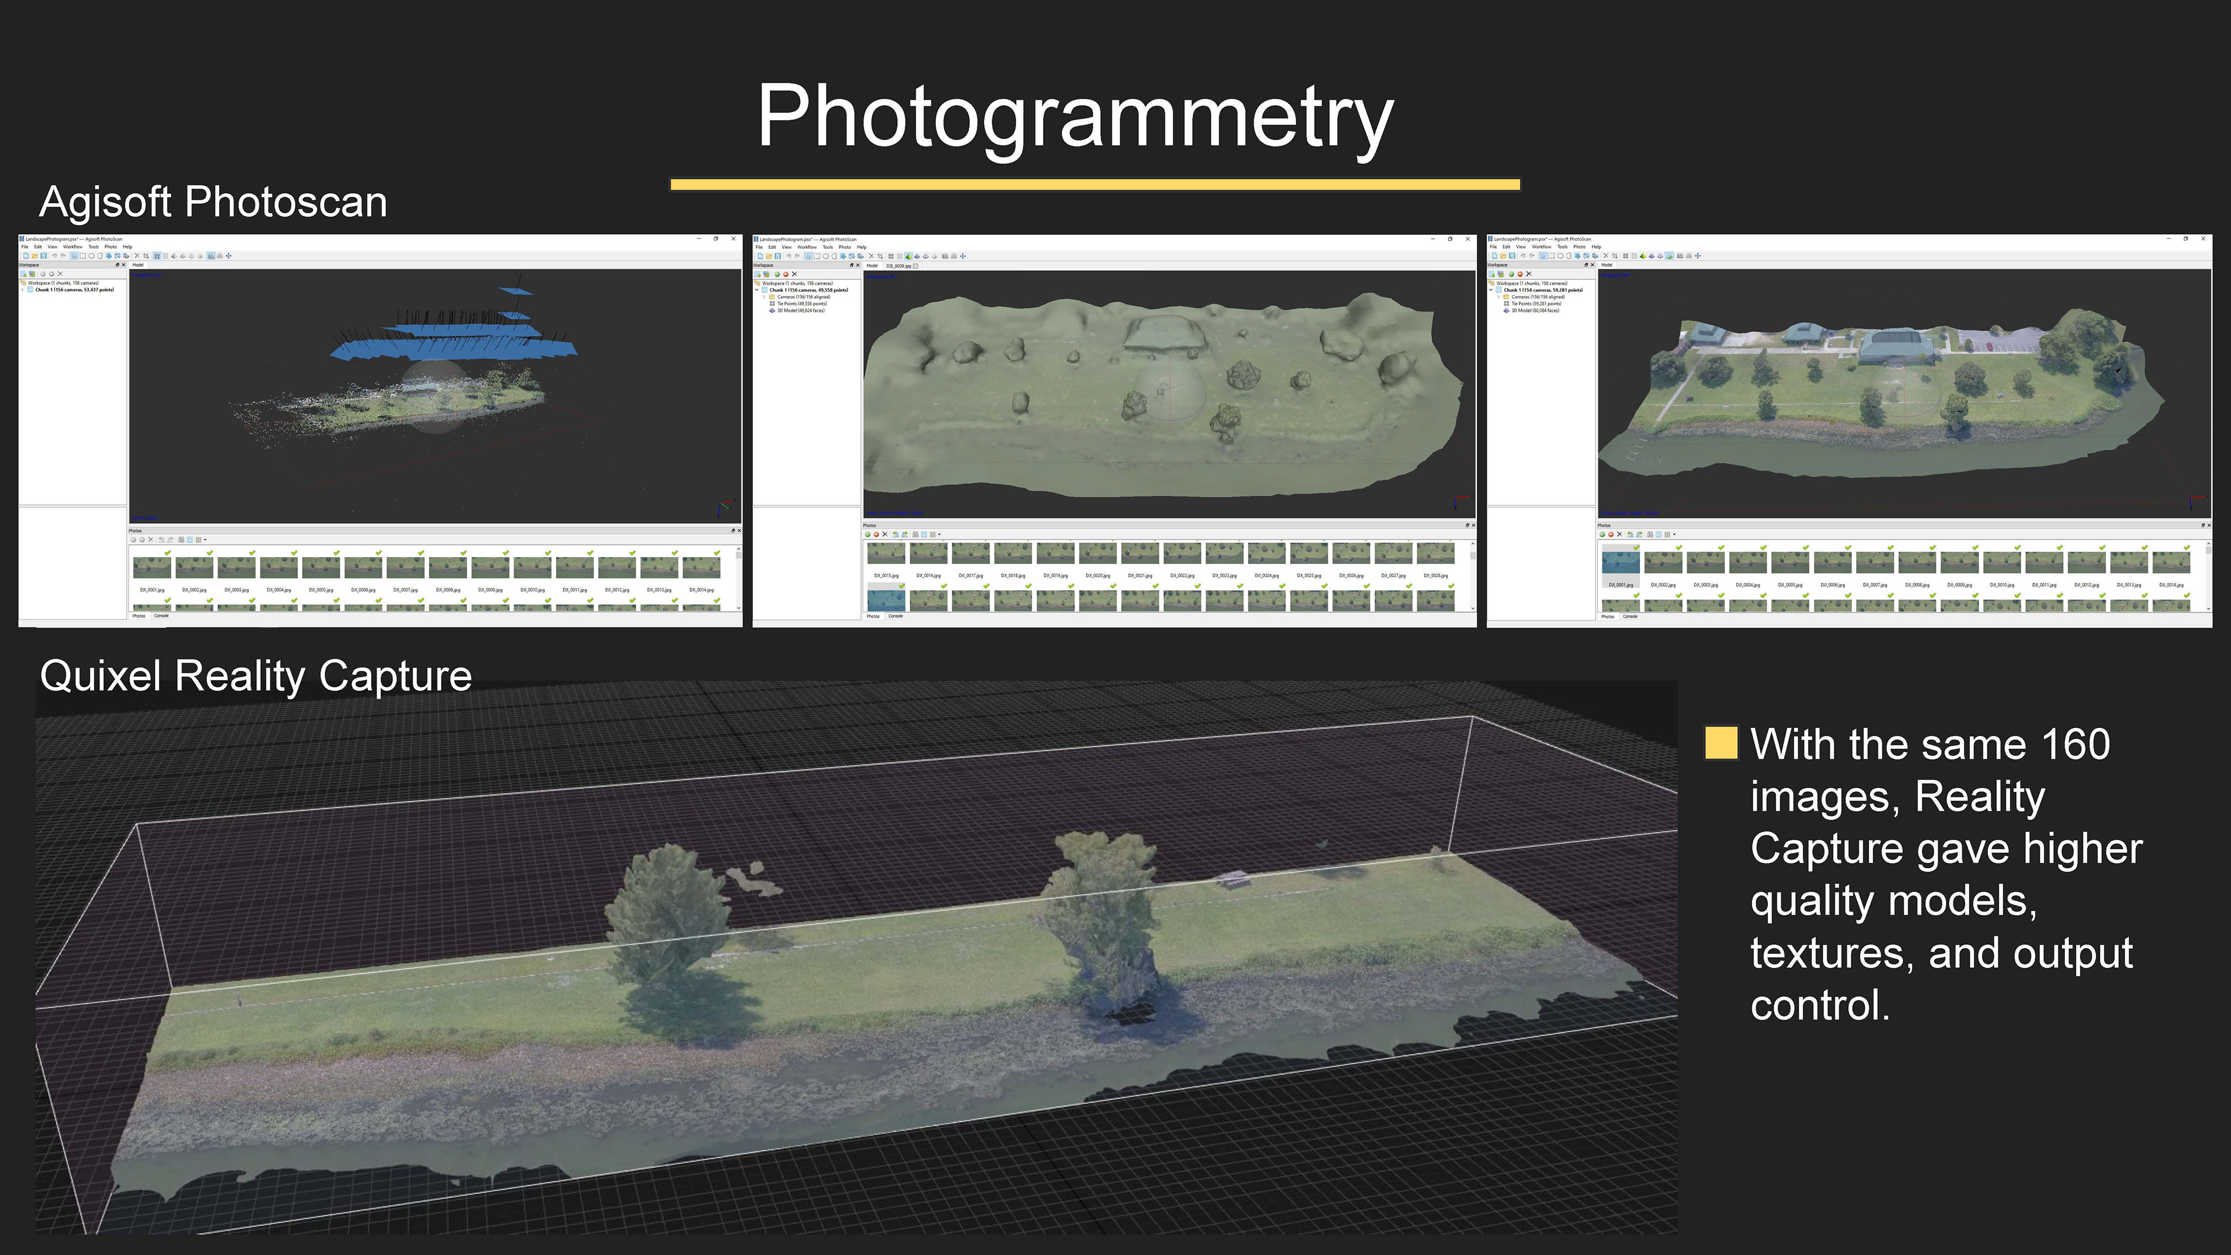Select 3D Model (60,084 faces) in right window
The image size is (2231, 1255).
click(x=1531, y=311)
